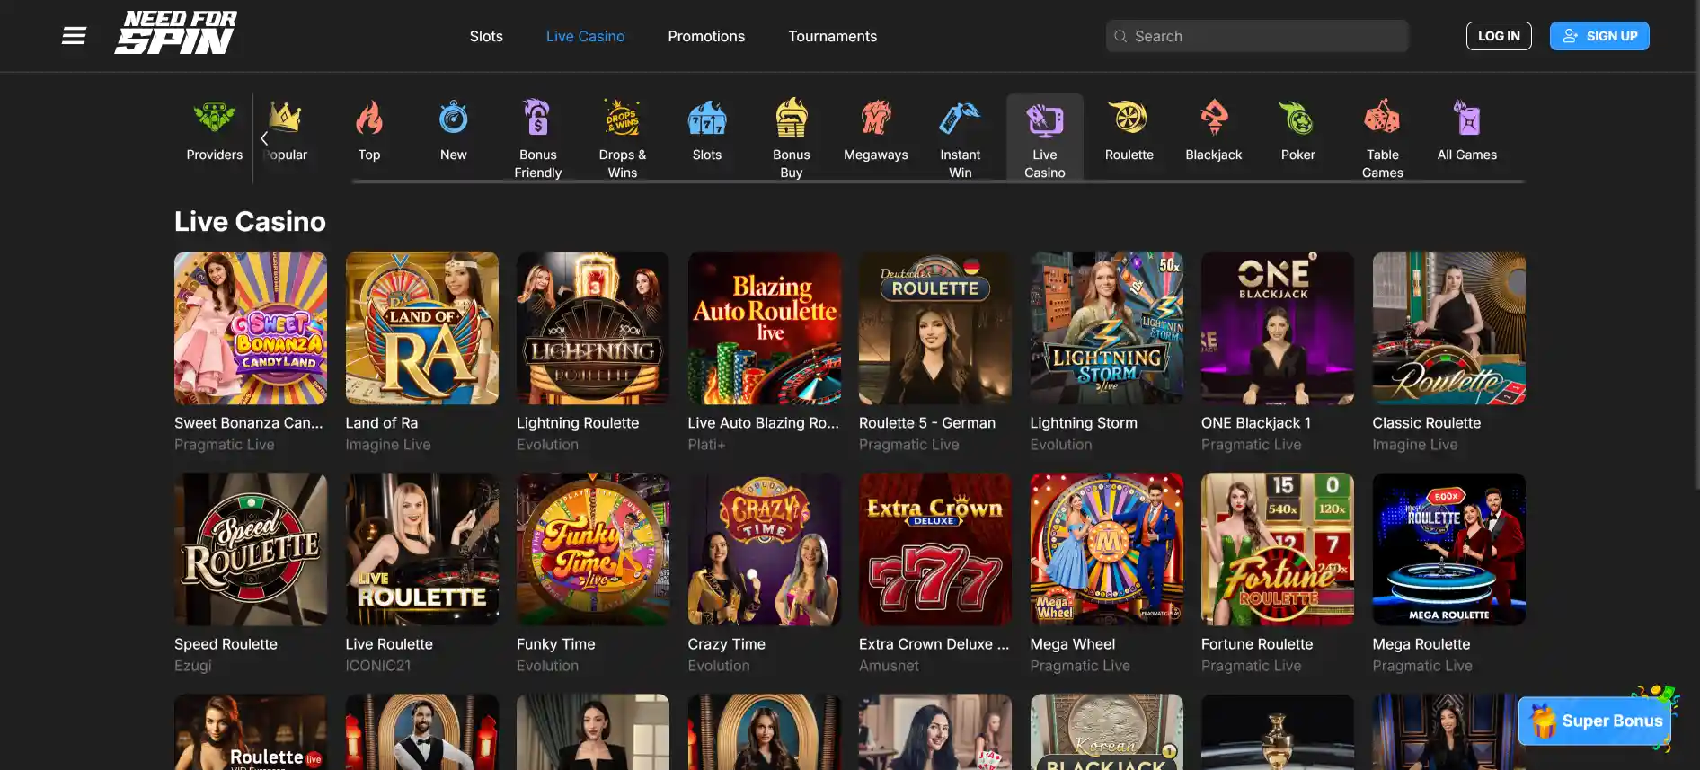Screen dimensions: 1700x770
Task: Click the Crazy Time title link
Action: coord(726,644)
